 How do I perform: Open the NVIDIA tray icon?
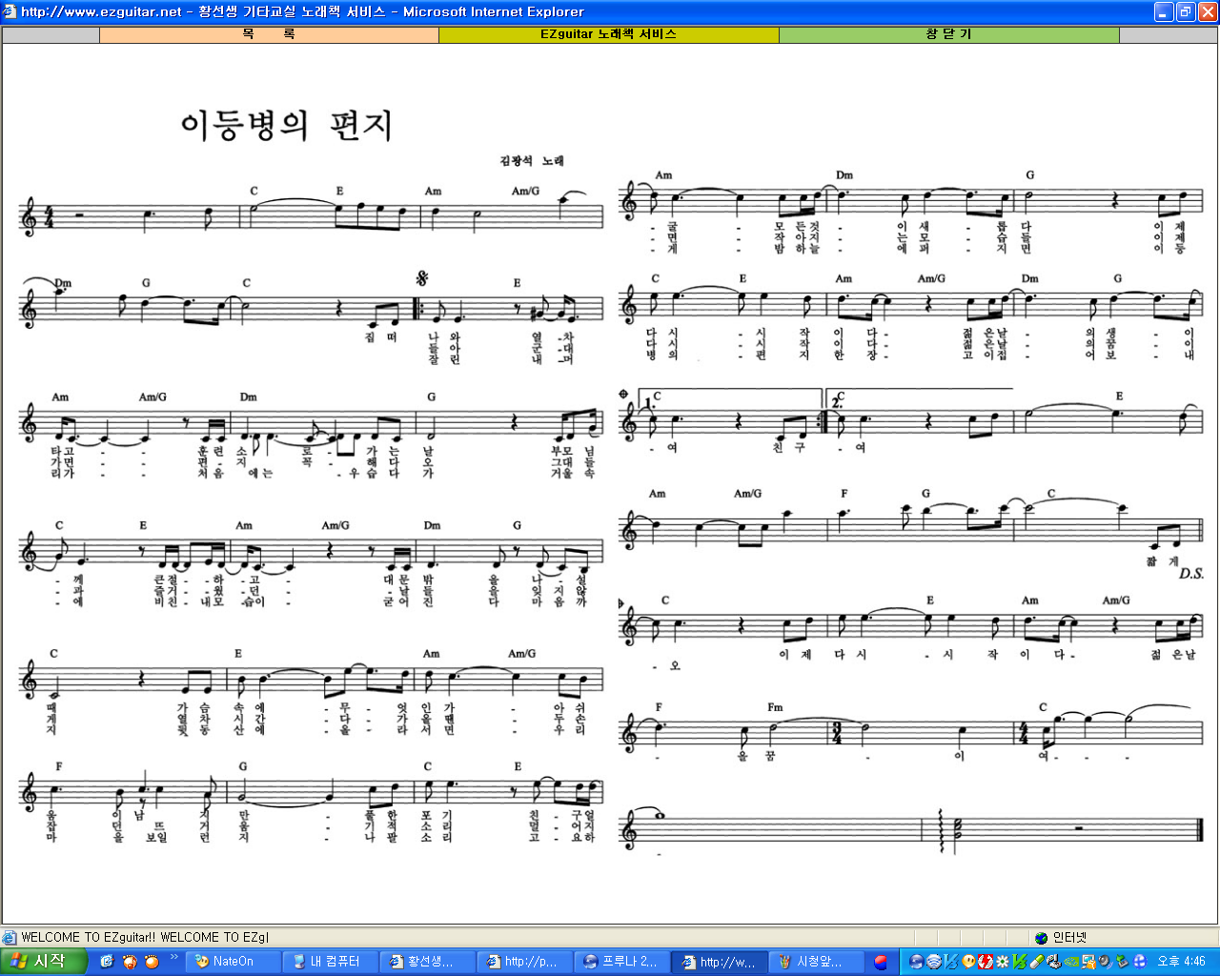[1071, 962]
